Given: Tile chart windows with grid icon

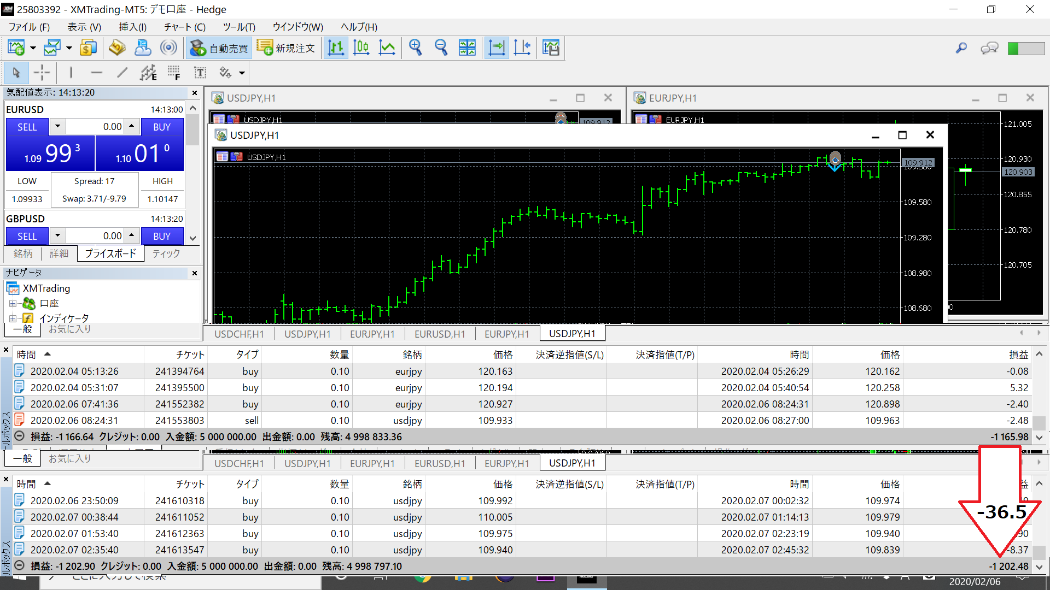Looking at the screenshot, I should pos(467,48).
